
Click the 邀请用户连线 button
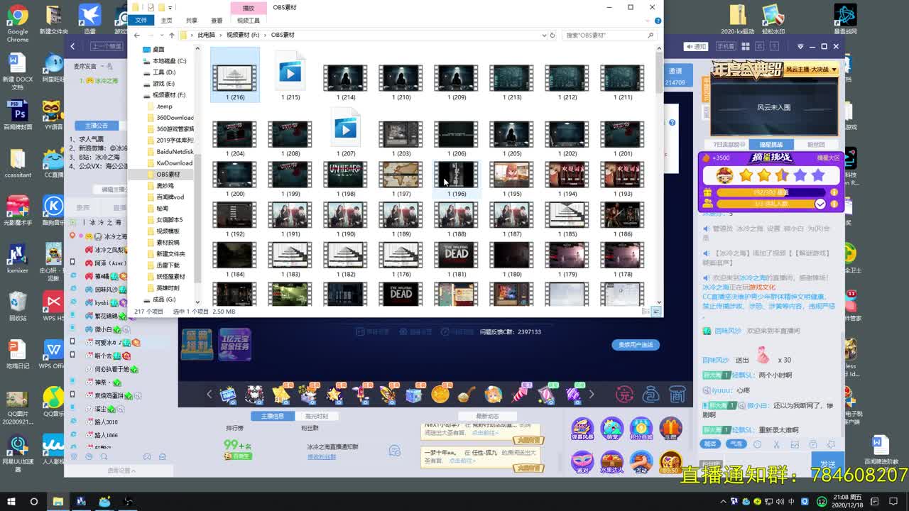point(636,345)
